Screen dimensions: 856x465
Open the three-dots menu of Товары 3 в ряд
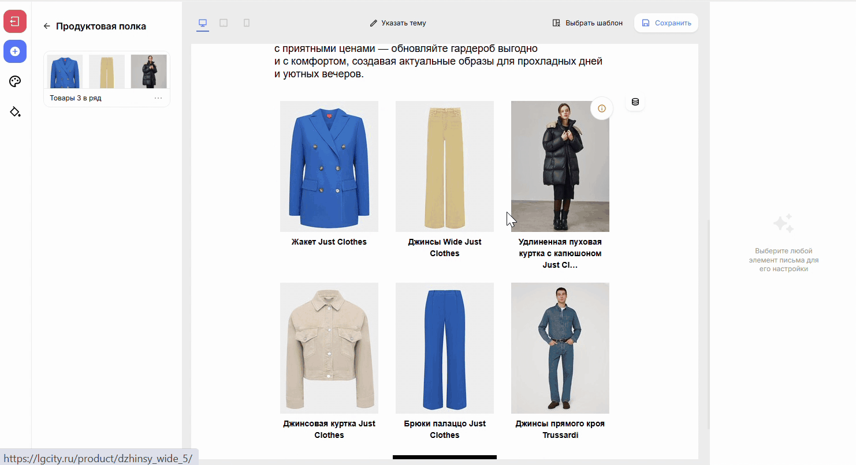click(158, 98)
